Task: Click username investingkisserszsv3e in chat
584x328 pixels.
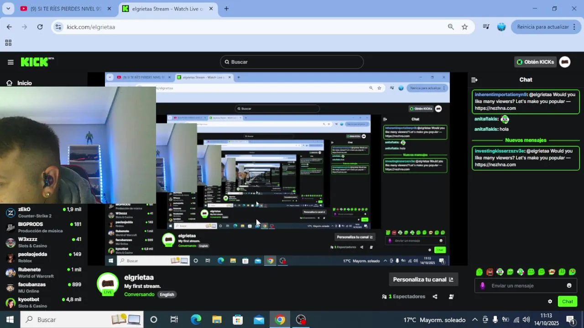Action: click(x=500, y=151)
